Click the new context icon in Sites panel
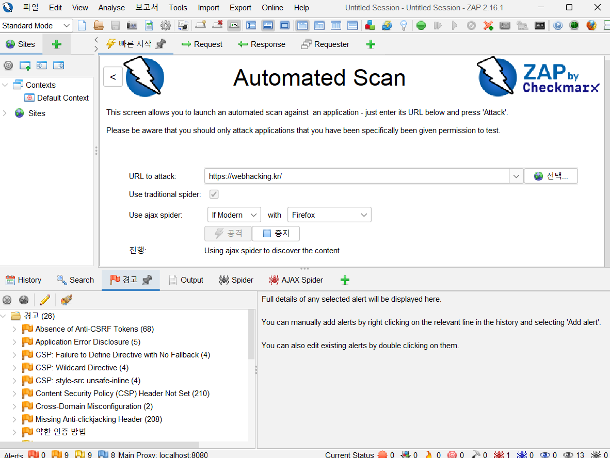The width and height of the screenshot is (610, 458). pos(25,66)
